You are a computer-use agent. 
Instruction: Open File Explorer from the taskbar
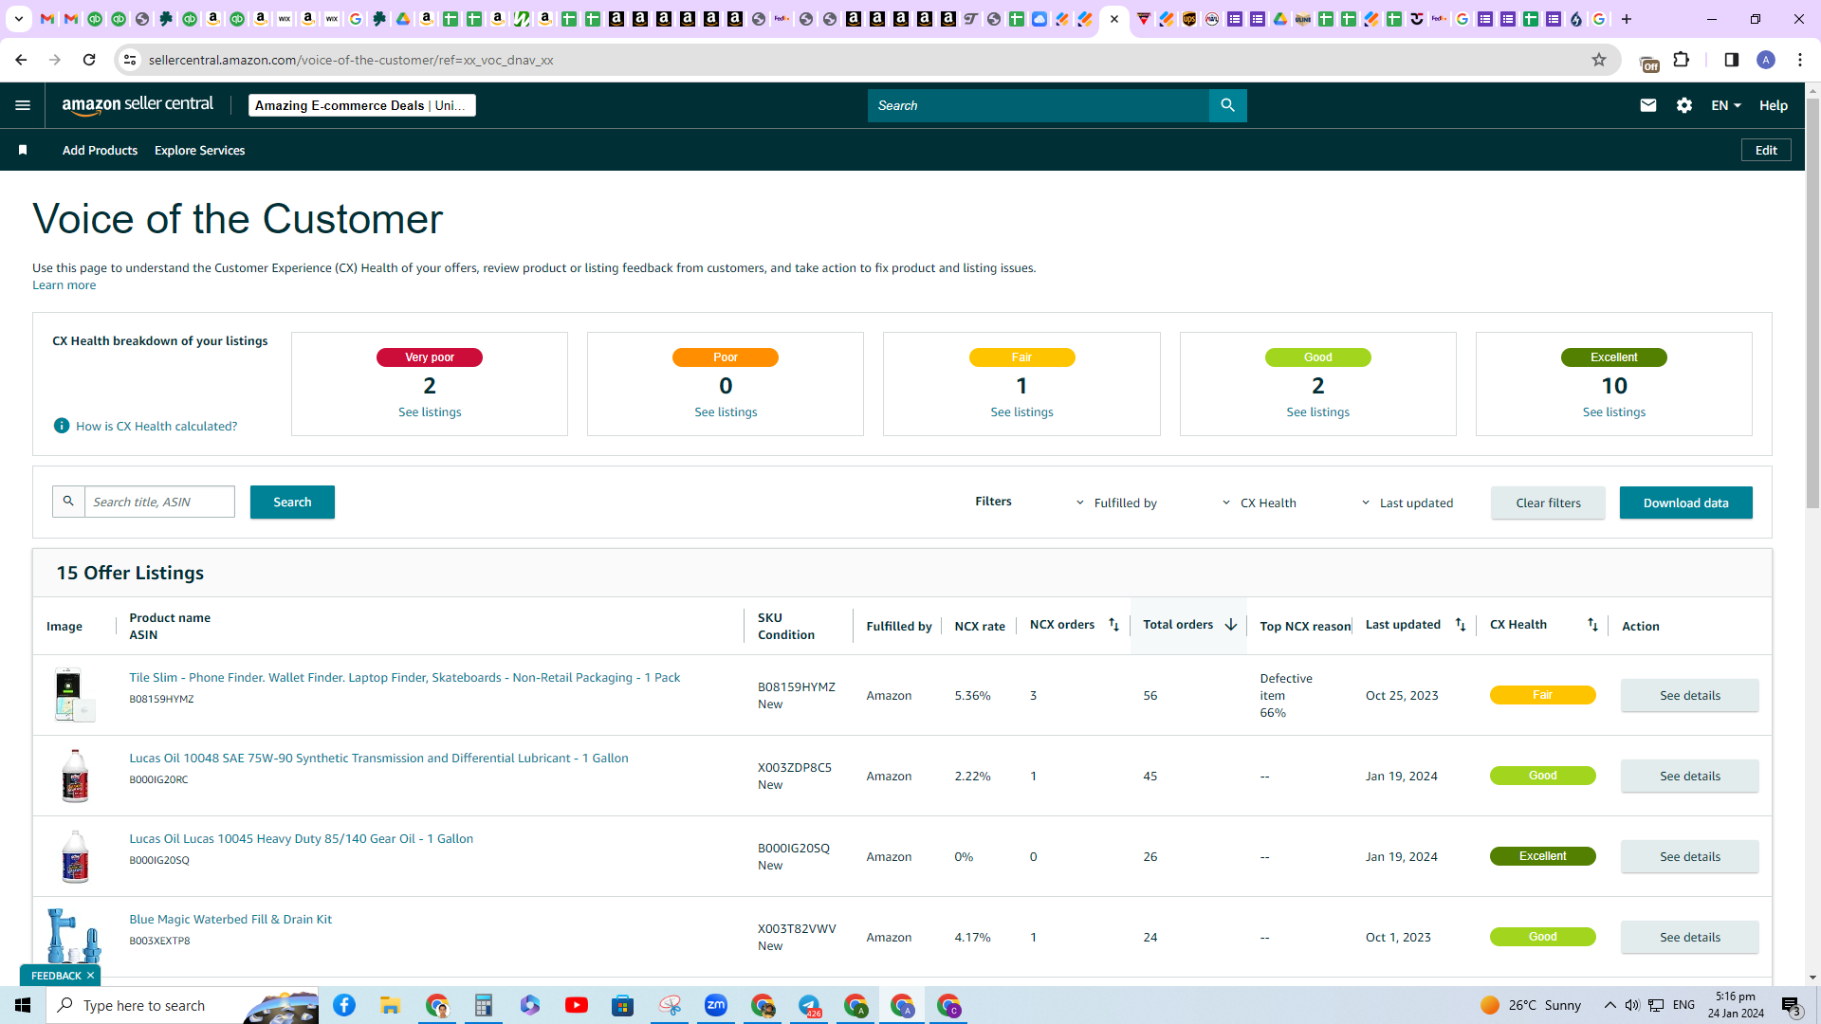391,1005
